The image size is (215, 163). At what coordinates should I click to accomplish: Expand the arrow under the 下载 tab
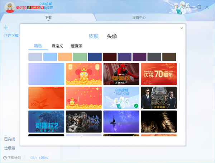(x=48, y=21)
